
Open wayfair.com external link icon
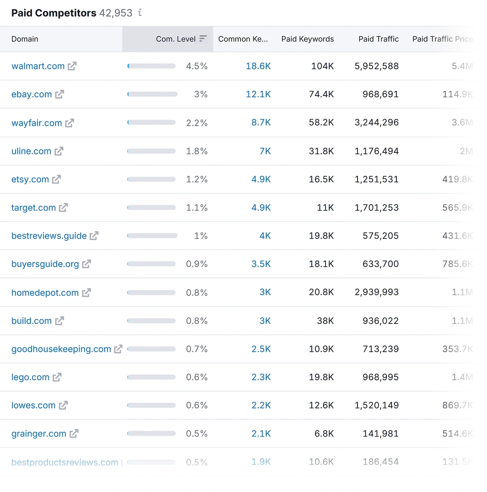(x=70, y=123)
